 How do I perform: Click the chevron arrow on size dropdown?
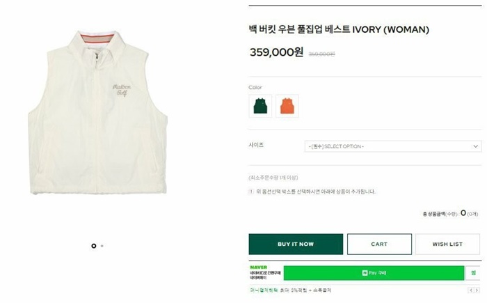[475, 146]
